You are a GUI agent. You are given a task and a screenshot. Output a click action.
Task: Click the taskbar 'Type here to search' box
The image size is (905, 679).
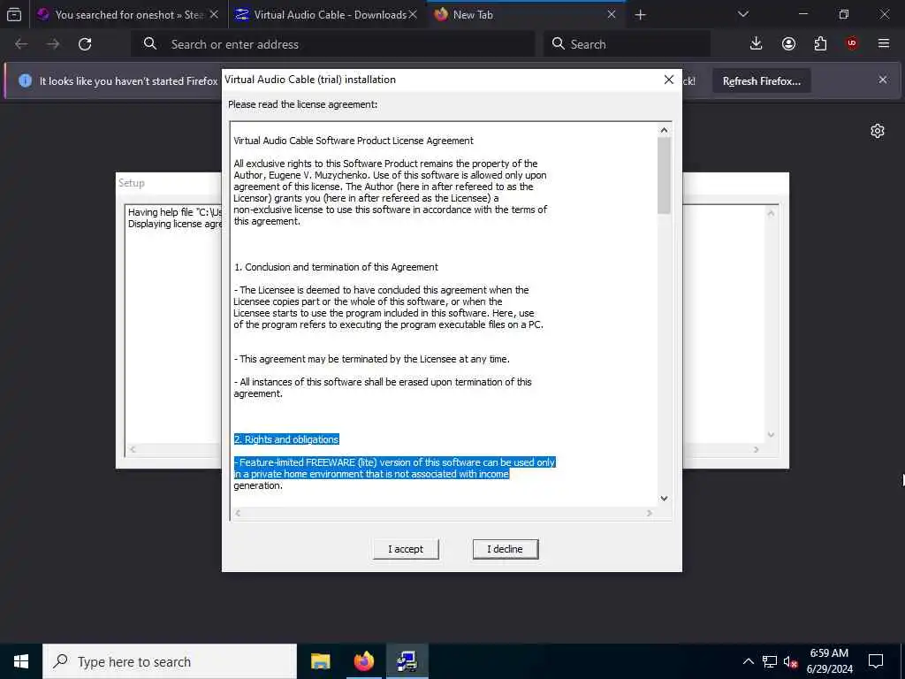(170, 661)
